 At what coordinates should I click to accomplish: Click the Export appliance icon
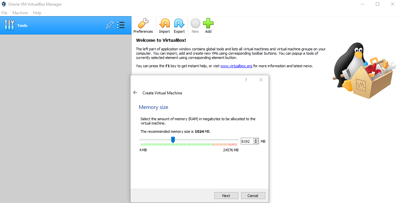tap(179, 24)
